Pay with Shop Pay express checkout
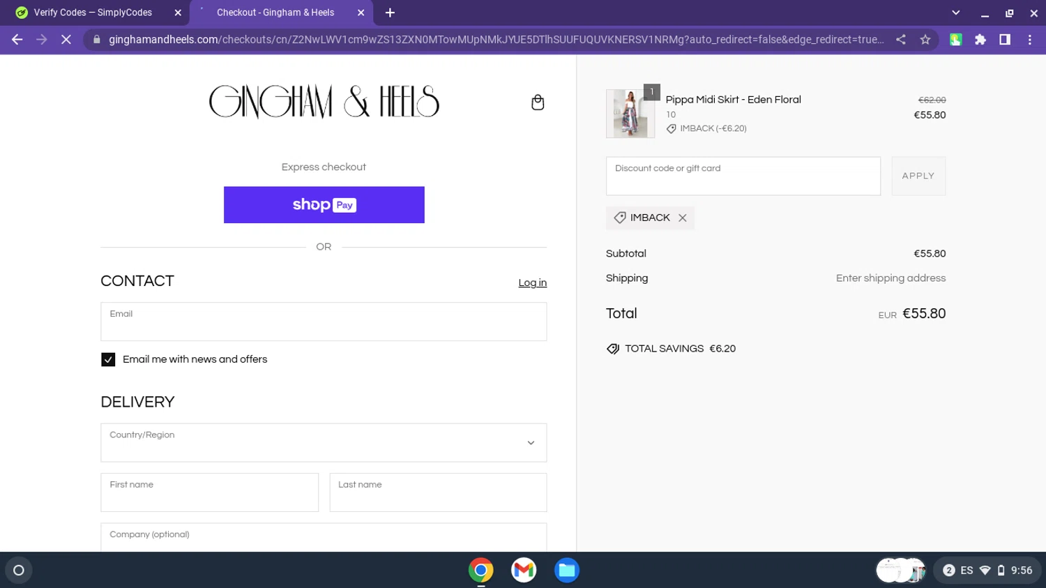The height and width of the screenshot is (588, 1046). [x=324, y=205]
